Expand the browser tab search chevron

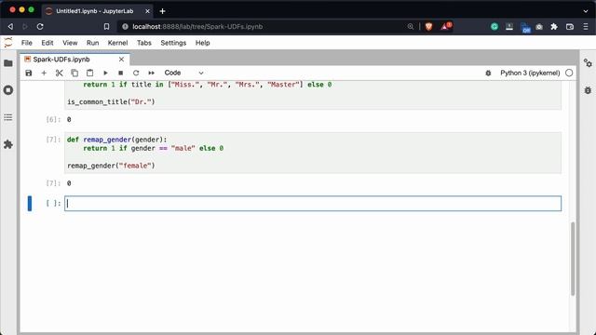586,11
